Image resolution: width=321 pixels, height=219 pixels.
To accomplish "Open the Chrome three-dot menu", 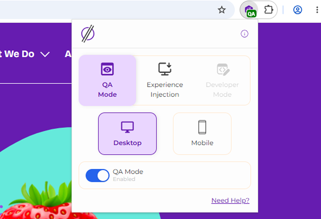I will click(317, 10).
